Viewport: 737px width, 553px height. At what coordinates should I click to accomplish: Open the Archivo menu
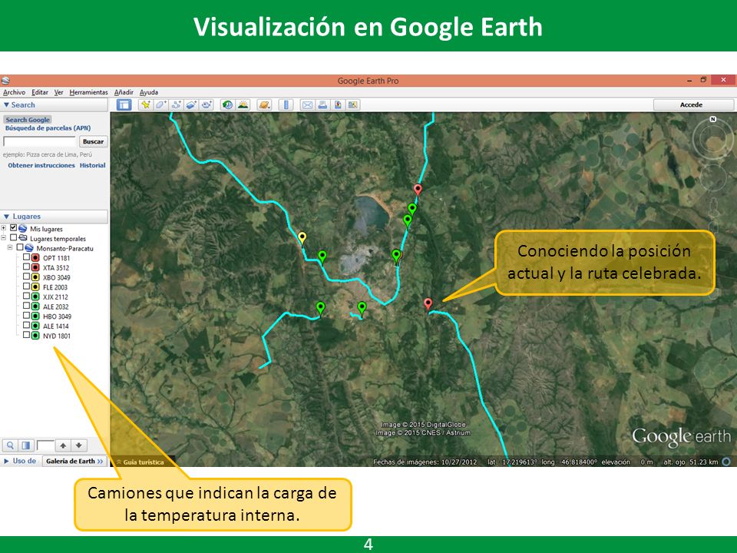[14, 92]
